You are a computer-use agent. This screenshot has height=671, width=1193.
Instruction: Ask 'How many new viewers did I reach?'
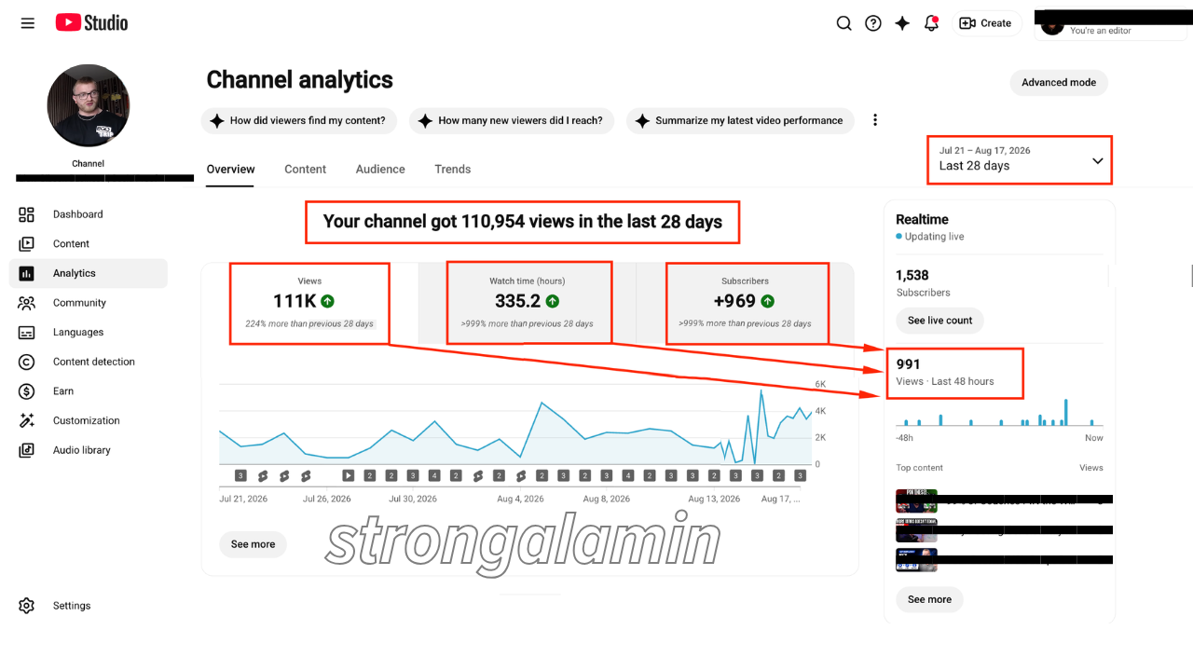(512, 120)
